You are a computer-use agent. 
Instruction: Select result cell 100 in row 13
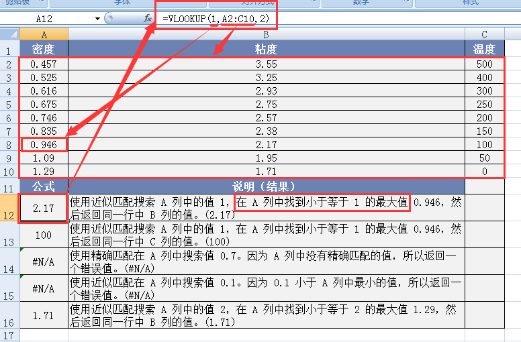pyautogui.click(x=44, y=235)
